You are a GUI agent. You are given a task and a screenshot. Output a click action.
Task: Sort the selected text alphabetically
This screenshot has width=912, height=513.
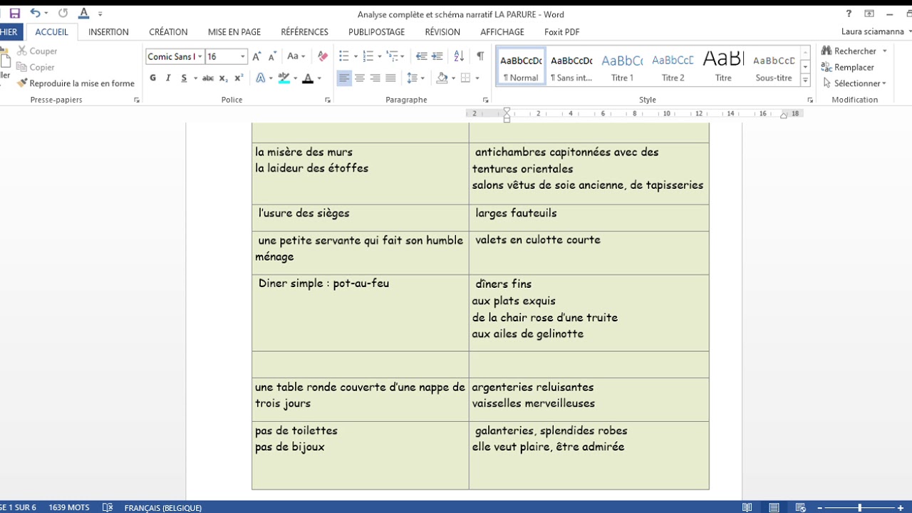[459, 56]
